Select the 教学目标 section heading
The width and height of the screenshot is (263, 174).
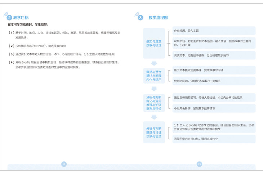coord(21,18)
